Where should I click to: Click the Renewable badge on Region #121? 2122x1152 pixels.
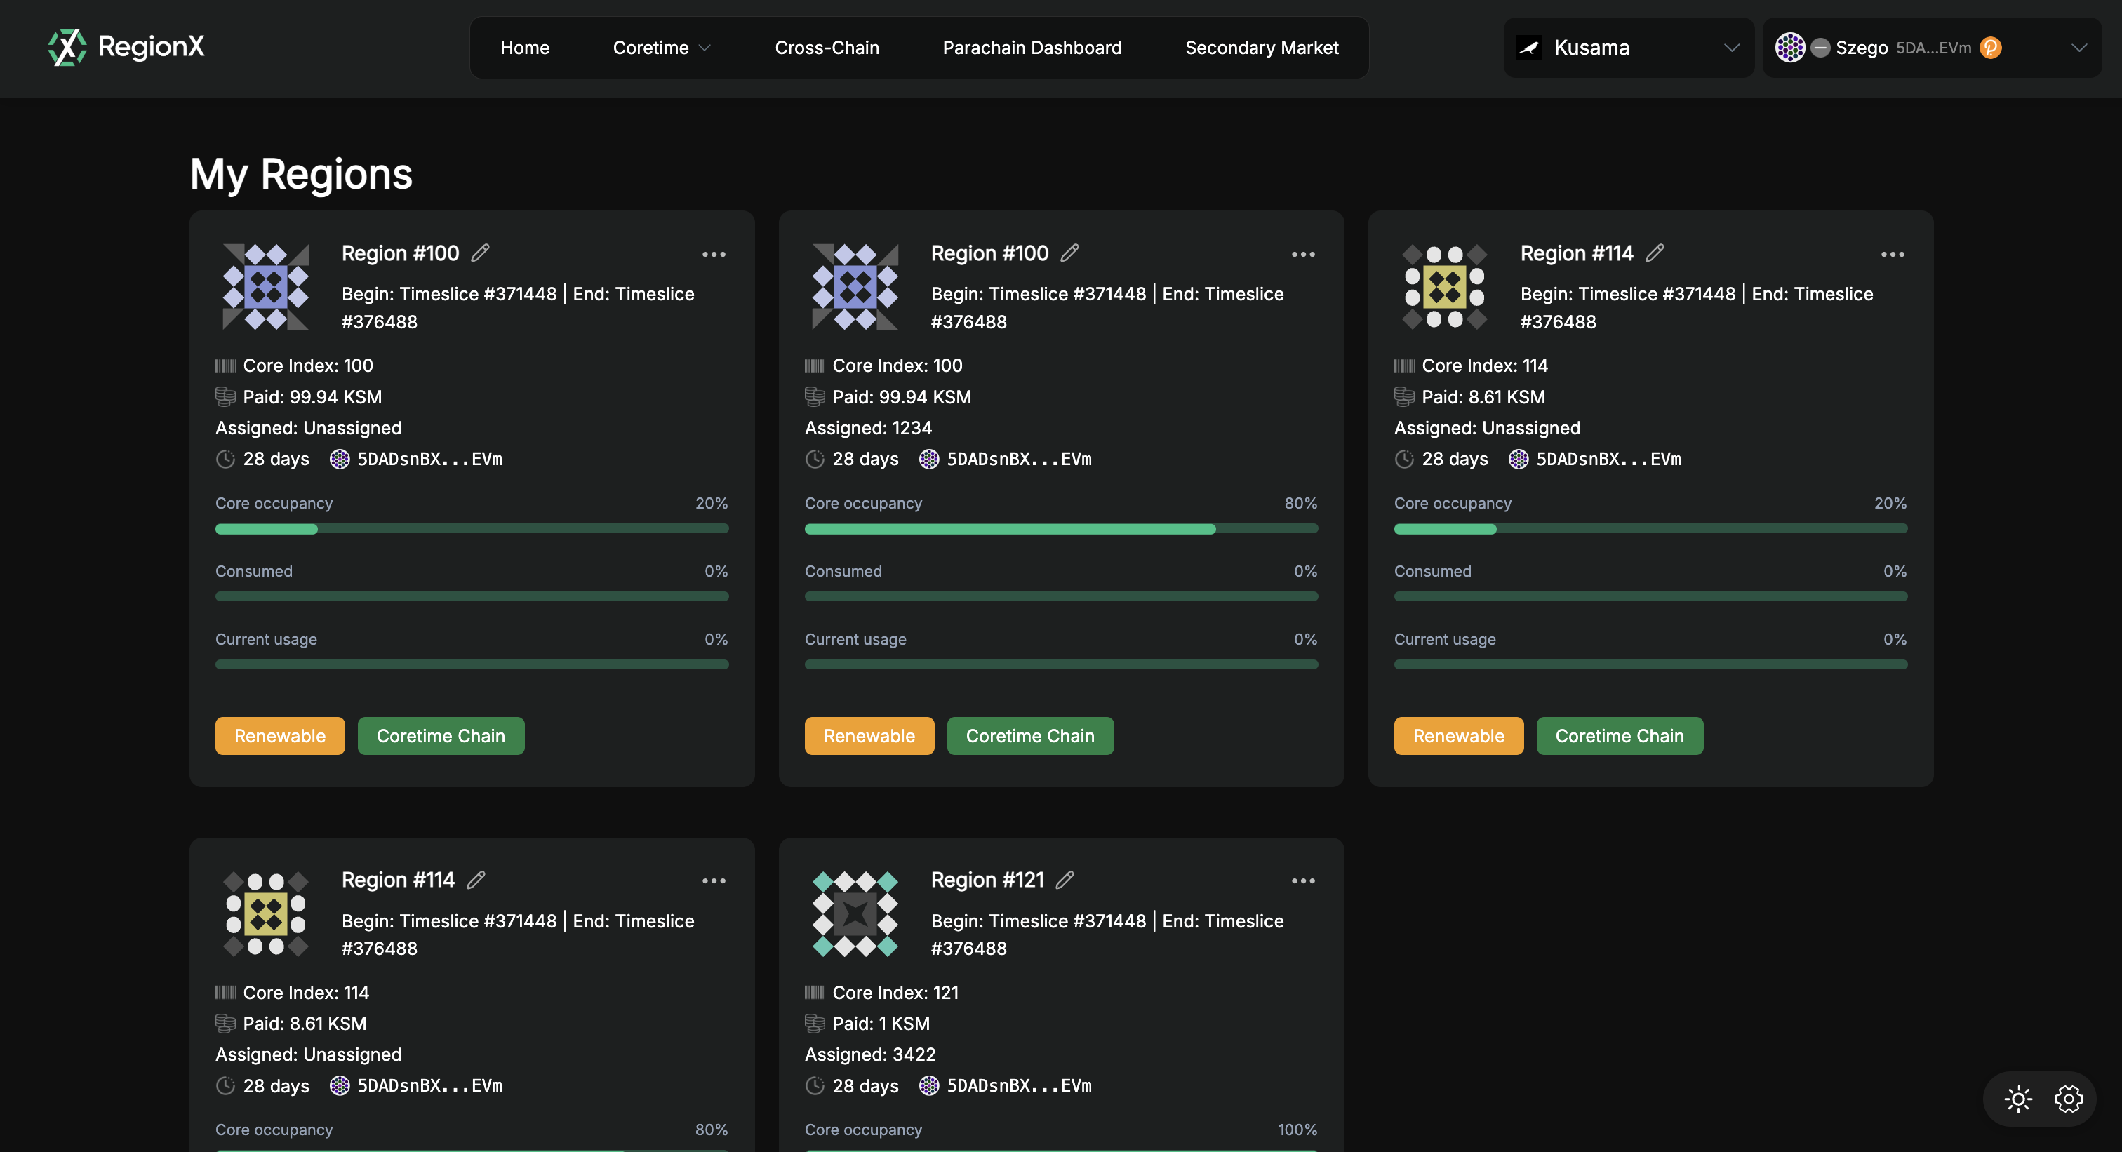click(869, 1148)
